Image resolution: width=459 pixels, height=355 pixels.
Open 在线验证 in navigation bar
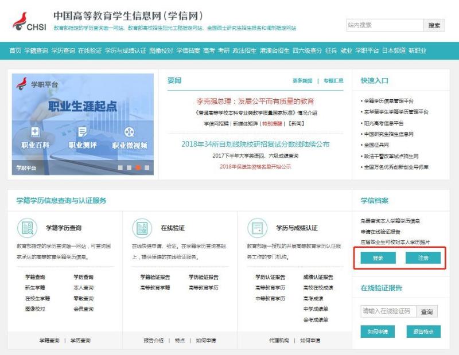(90, 50)
